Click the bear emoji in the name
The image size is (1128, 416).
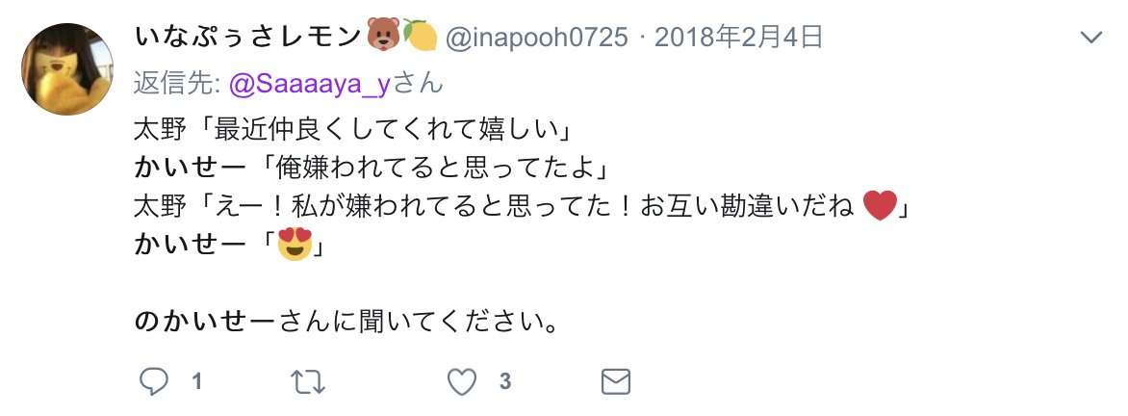point(383,35)
